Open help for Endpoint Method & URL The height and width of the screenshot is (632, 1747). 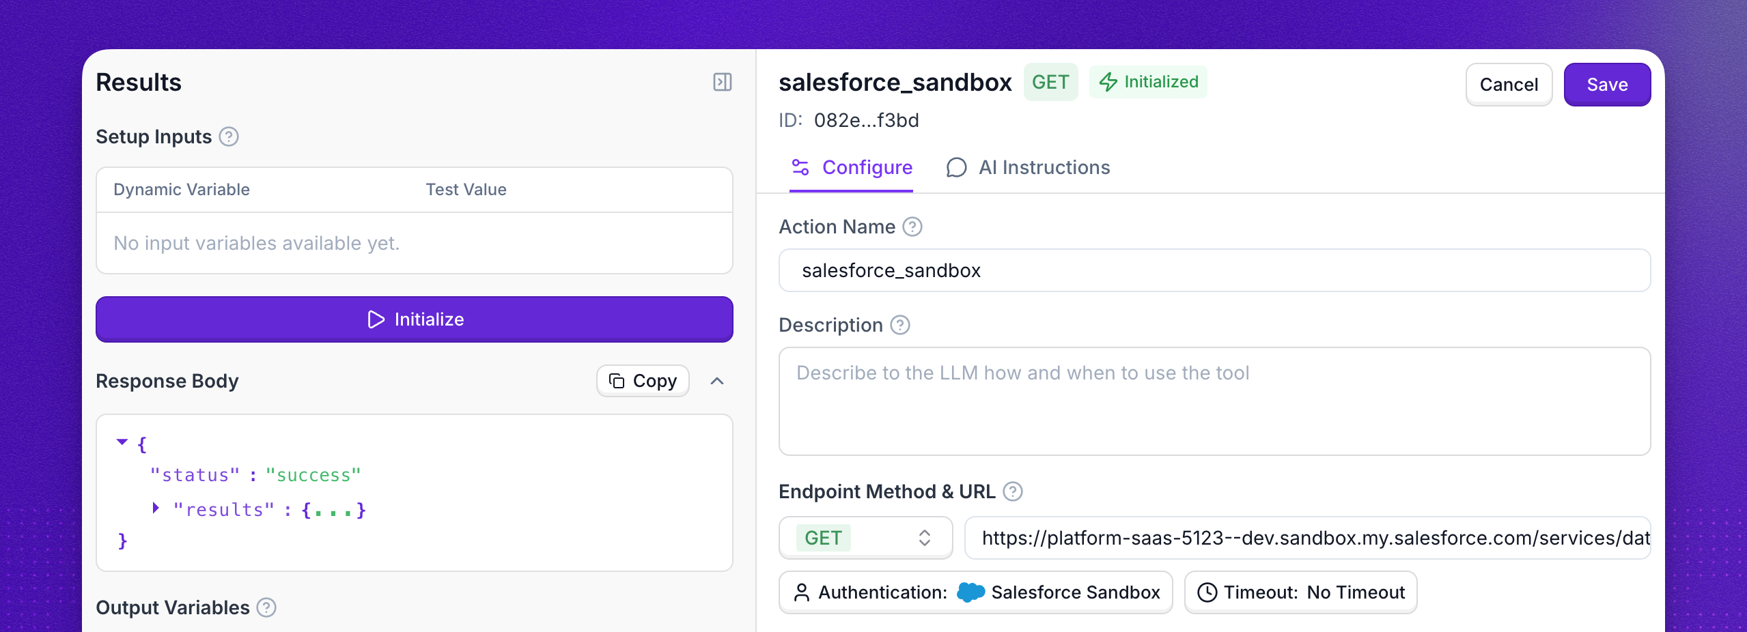(x=1013, y=491)
